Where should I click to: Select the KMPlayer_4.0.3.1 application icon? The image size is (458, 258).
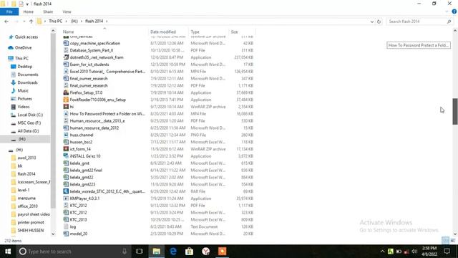tap(66, 199)
